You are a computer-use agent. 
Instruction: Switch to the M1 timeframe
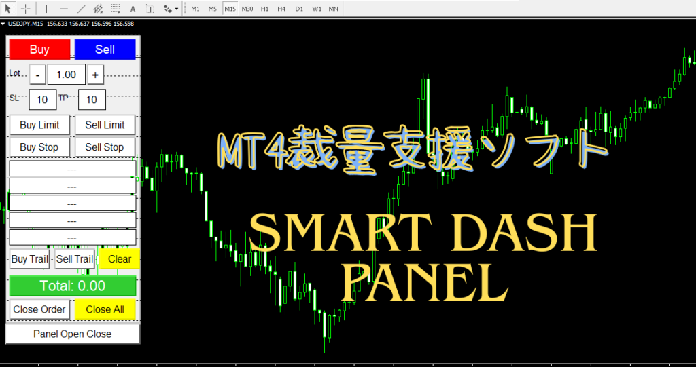tap(196, 9)
